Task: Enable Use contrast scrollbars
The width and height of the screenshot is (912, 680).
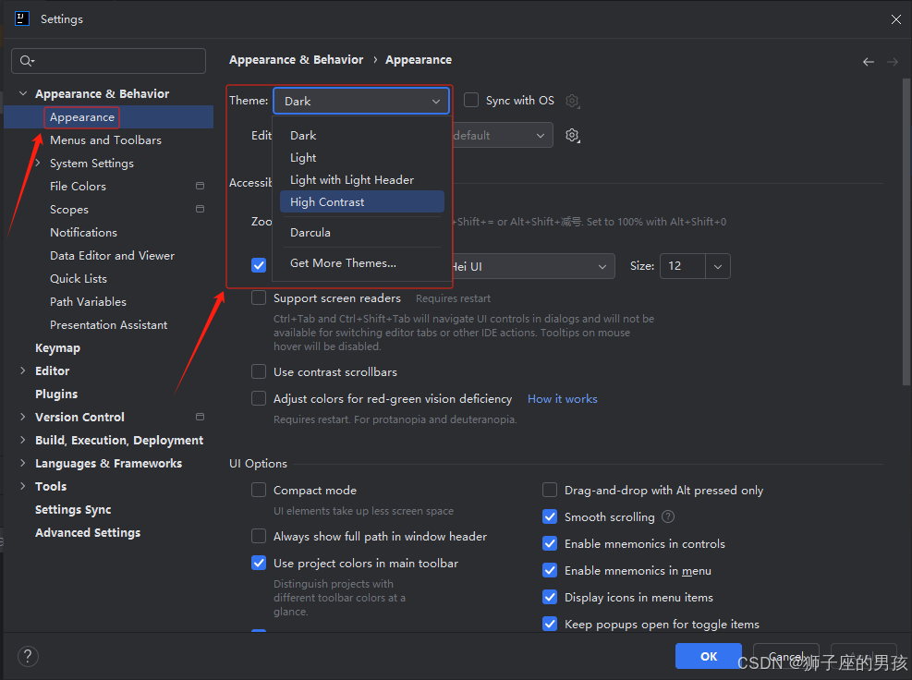Action: (259, 371)
